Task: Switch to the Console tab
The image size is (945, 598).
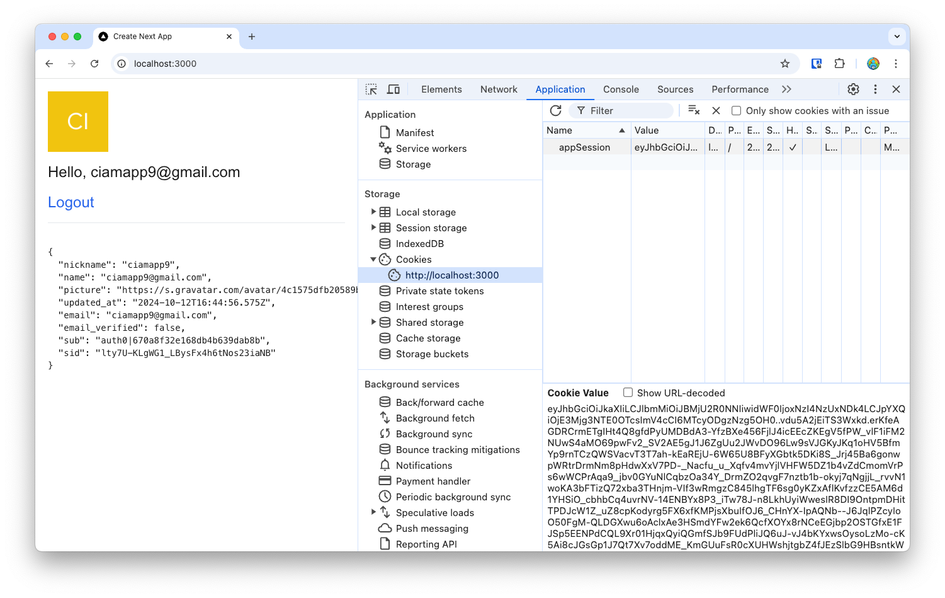Action: 621,89
